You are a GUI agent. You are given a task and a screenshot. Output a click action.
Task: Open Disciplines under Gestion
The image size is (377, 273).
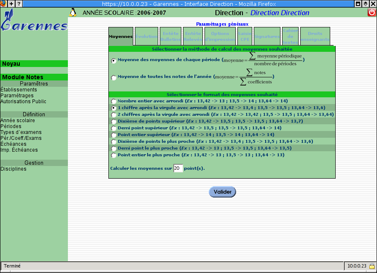point(13,169)
